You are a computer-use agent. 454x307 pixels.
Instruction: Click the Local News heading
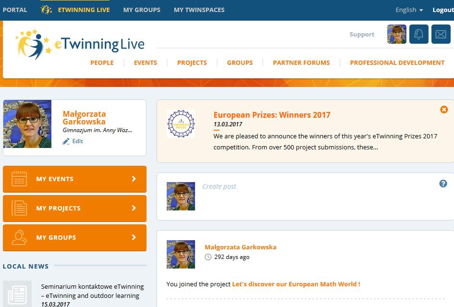pyautogui.click(x=26, y=267)
